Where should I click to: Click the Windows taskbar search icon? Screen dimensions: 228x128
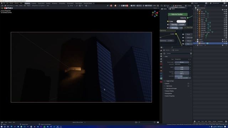pyautogui.click(x=5, y=127)
